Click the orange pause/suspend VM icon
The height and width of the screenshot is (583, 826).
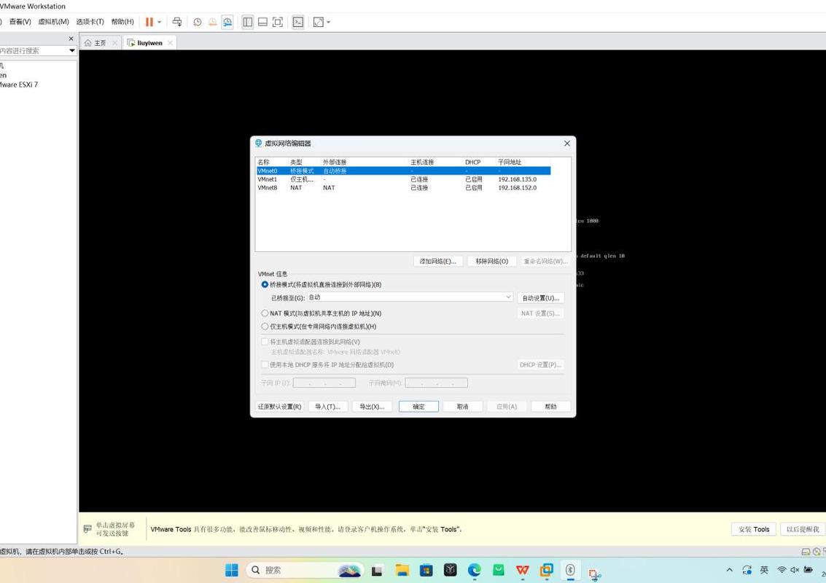click(149, 22)
